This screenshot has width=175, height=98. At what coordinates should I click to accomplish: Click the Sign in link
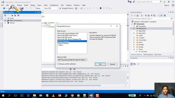tap(167, 5)
